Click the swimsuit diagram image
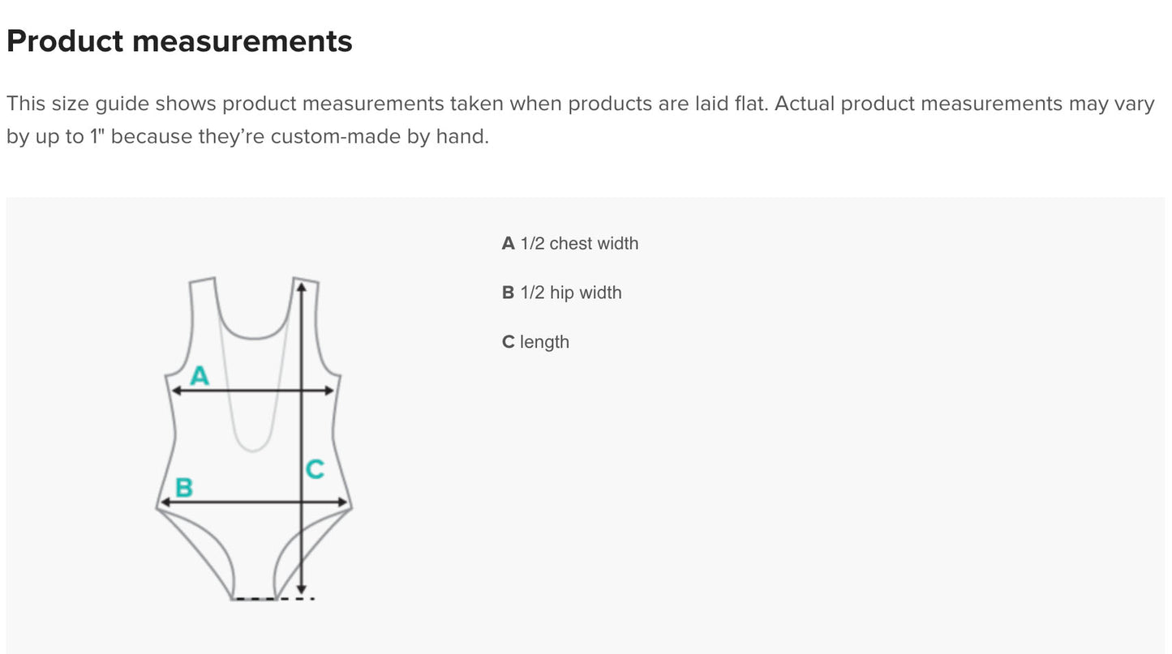1172x654 pixels. [x=253, y=438]
